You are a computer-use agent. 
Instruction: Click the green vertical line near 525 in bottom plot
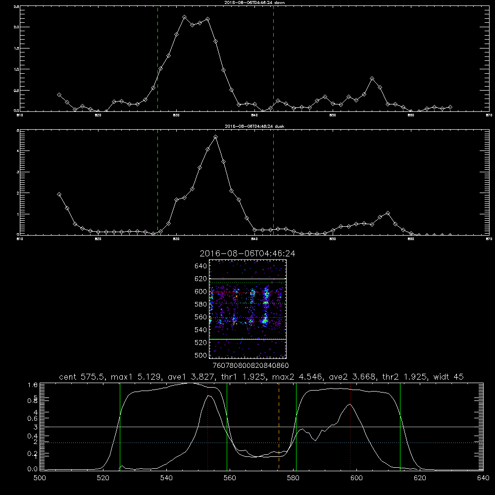tap(120, 426)
